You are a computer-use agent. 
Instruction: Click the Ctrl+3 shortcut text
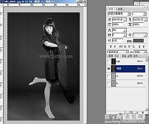point(140,83)
